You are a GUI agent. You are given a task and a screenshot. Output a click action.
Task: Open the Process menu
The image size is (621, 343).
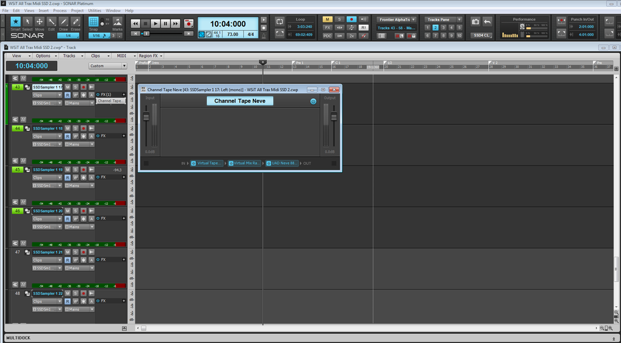coord(59,11)
